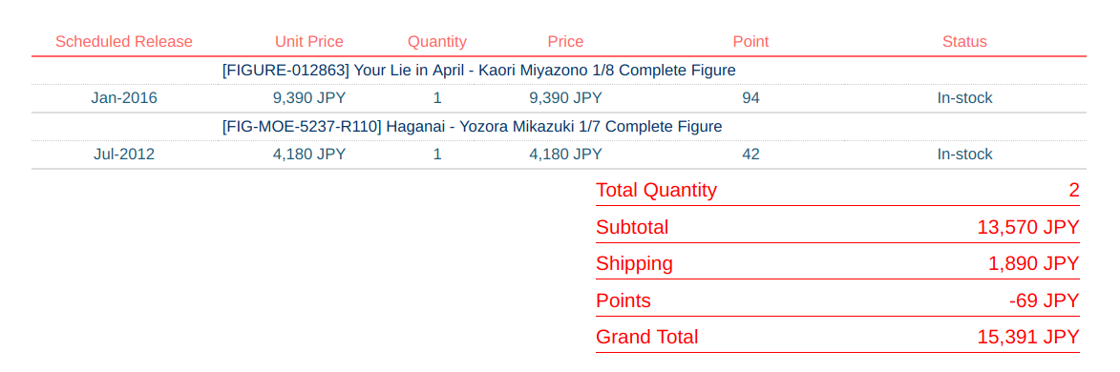Click the 42 point value
Screen dimensions: 1120x372
point(750,155)
